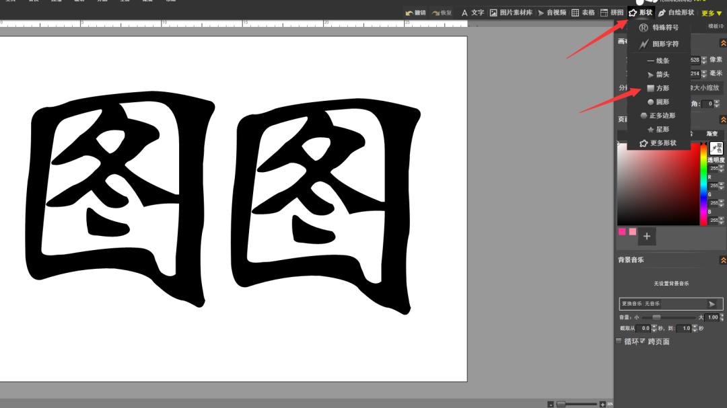Enable the 循环 loop checkbox
Screen dimensions: 727x408
618,341
